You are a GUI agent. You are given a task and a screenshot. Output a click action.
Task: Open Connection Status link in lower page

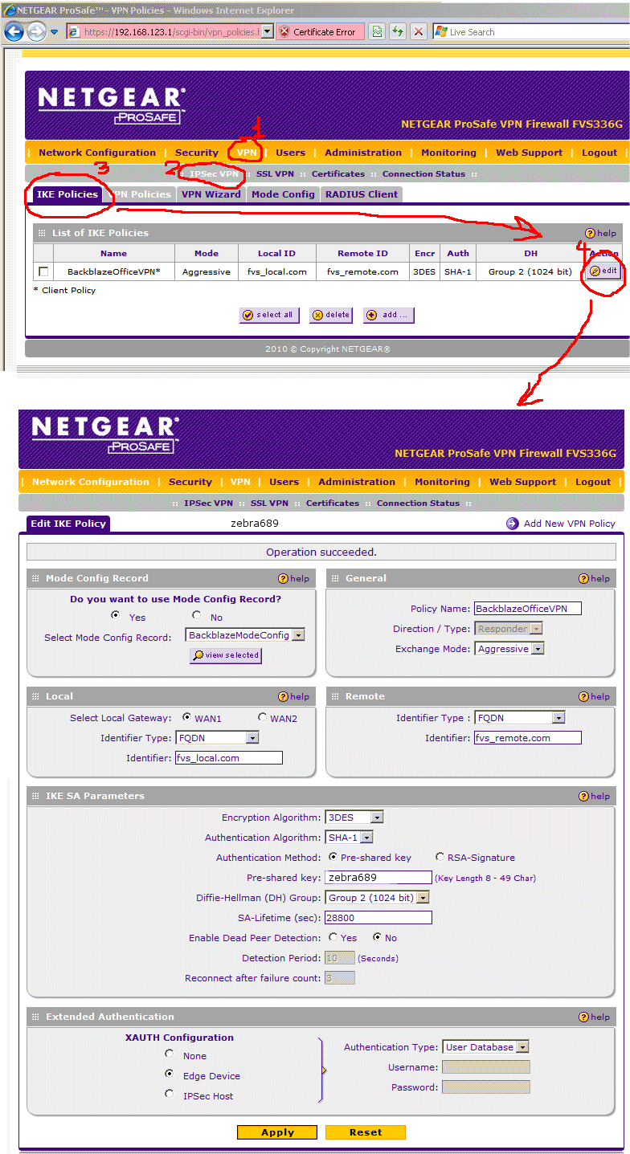418,503
